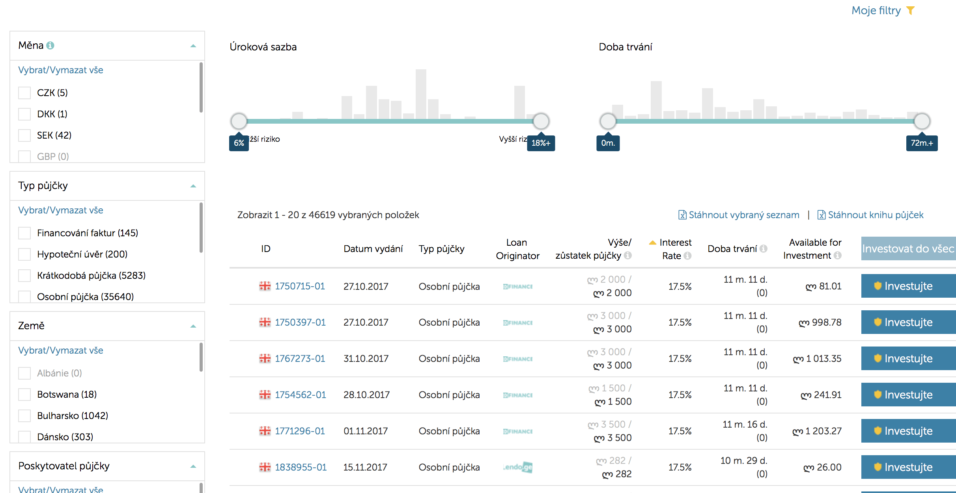Click Vybrat/Vymazat vše under Měna
The image size is (956, 493).
(x=61, y=70)
